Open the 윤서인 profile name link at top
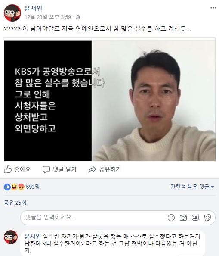 coord(34,8)
